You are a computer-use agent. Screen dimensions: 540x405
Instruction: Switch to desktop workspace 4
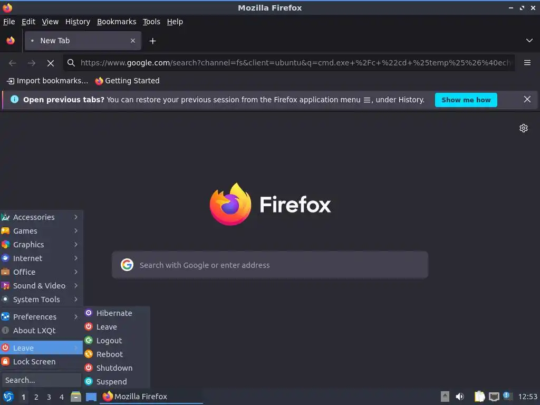click(62, 397)
